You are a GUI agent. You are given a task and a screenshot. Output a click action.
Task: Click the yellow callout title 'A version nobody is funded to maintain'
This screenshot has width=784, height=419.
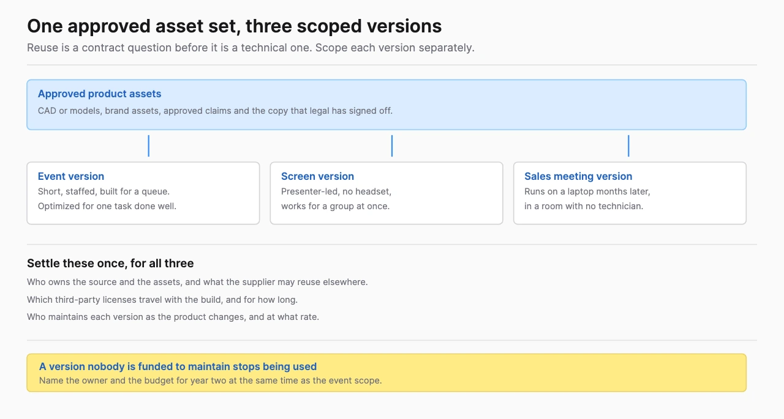pyautogui.click(x=178, y=367)
